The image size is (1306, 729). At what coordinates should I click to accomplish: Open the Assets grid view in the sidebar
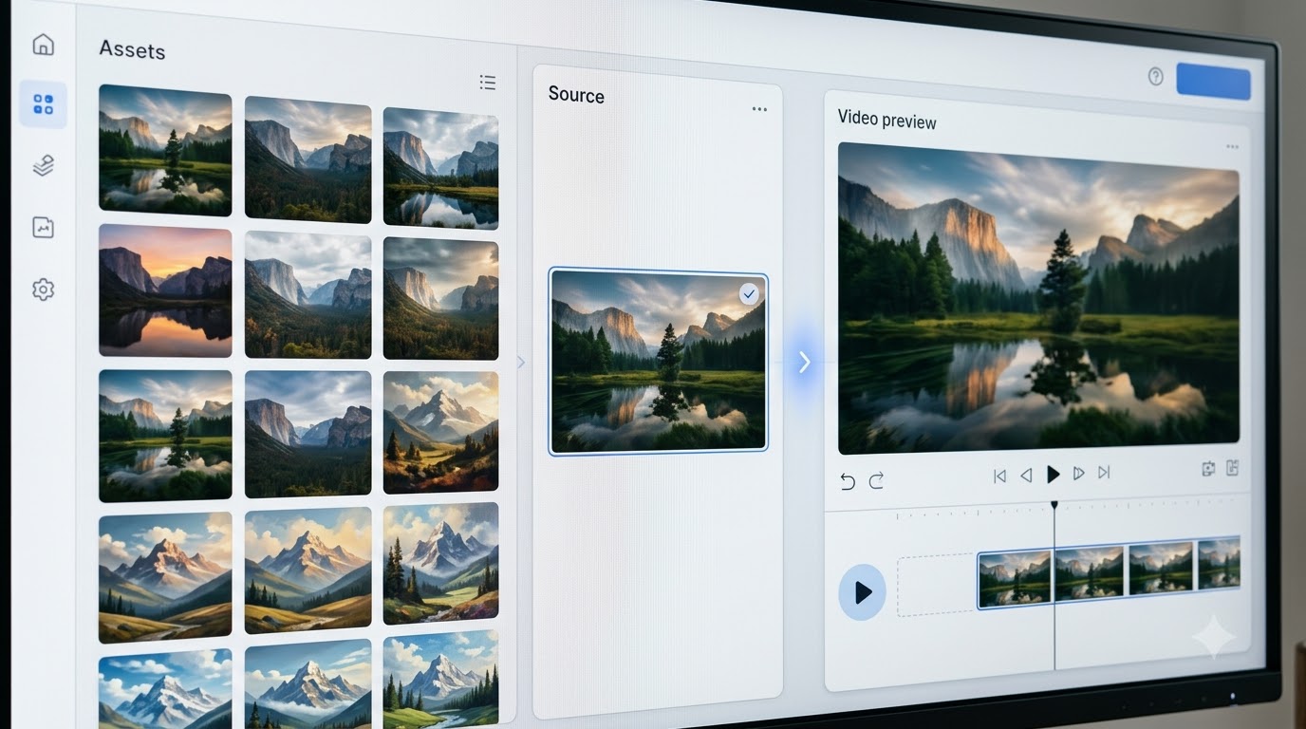click(x=43, y=104)
